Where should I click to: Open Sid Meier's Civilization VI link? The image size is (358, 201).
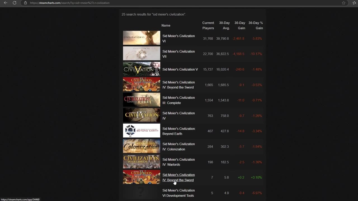point(178,39)
